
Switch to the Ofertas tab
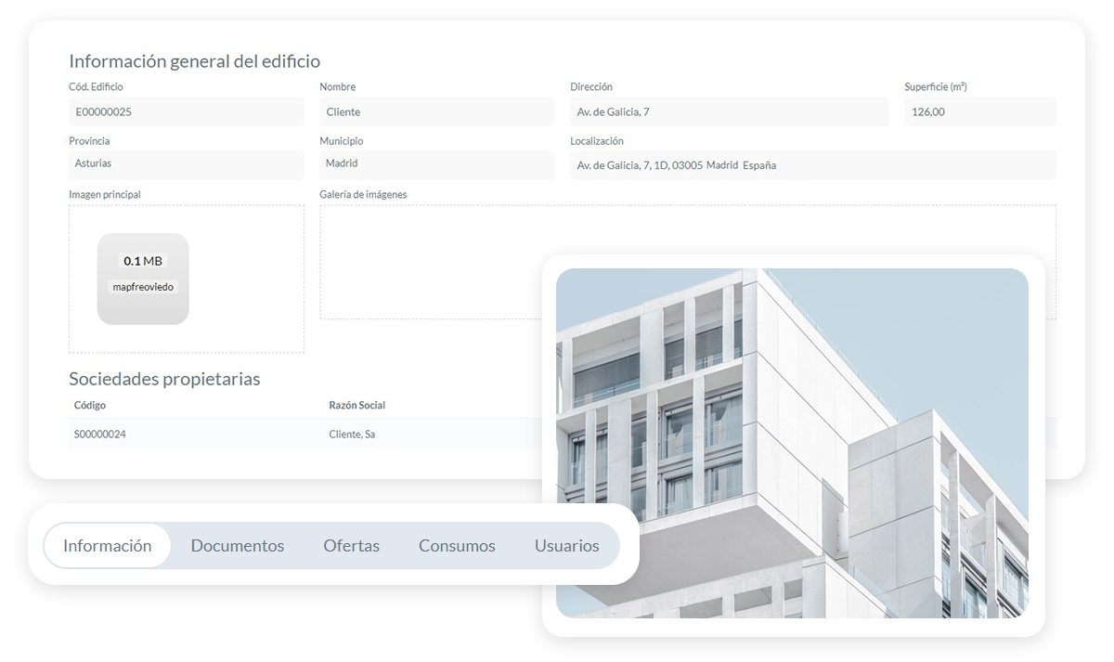(352, 546)
